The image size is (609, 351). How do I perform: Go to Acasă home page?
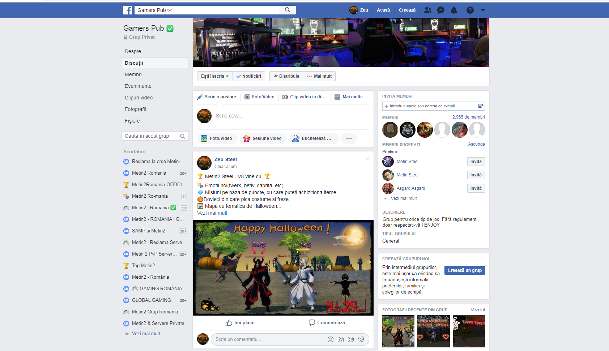[x=383, y=10]
